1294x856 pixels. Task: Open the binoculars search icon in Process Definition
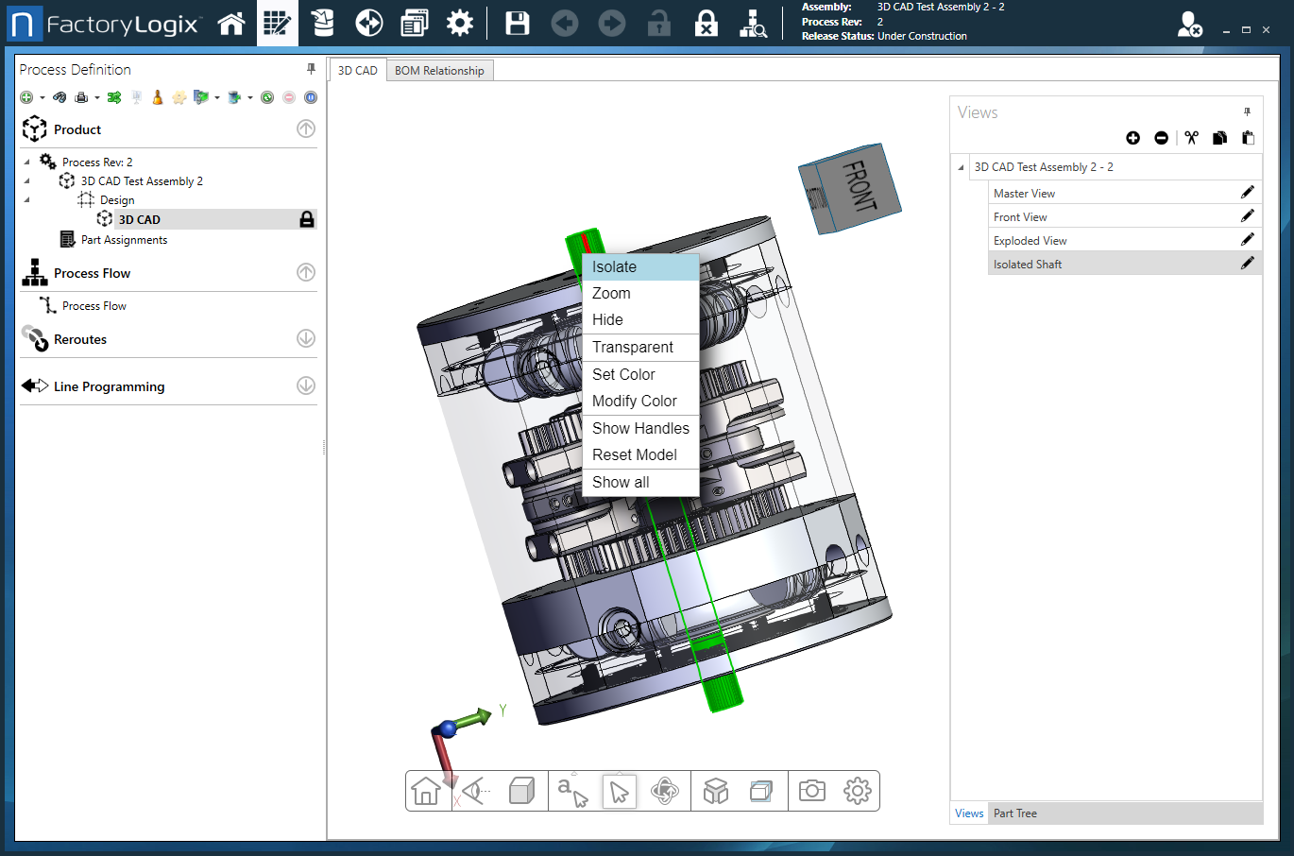[x=59, y=97]
